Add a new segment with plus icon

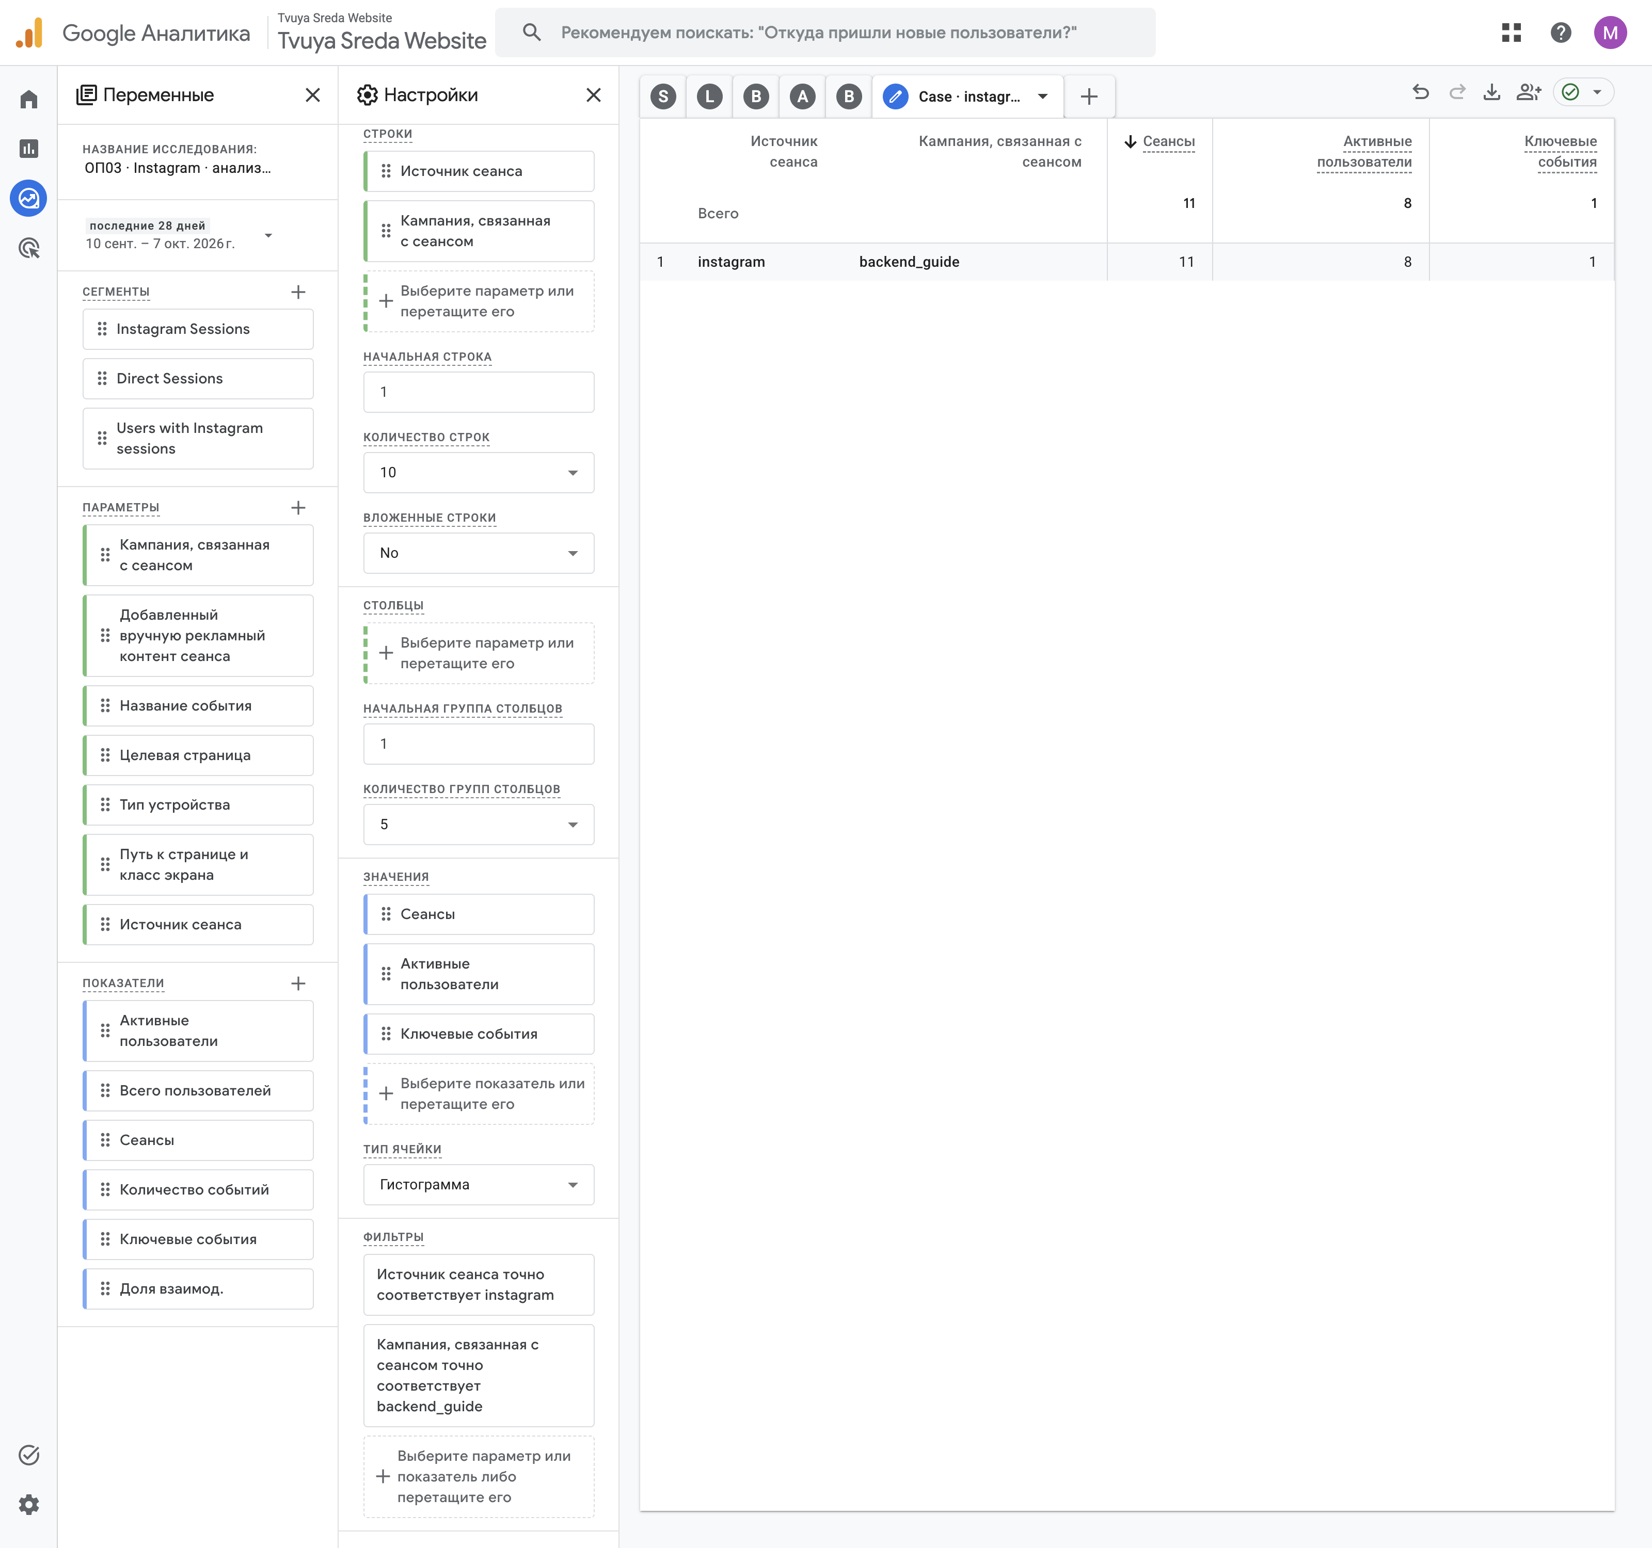[x=298, y=292]
